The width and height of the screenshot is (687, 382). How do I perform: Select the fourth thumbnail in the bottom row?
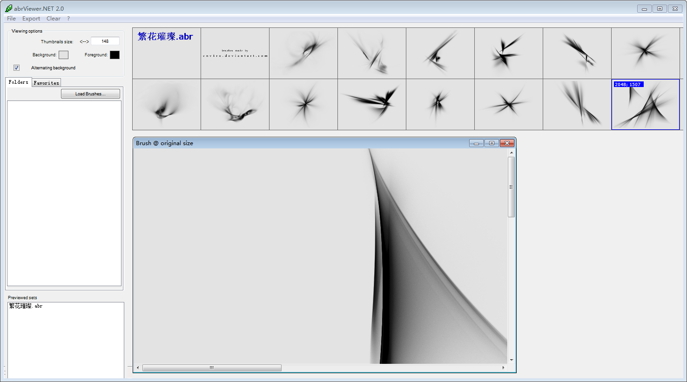[372, 104]
